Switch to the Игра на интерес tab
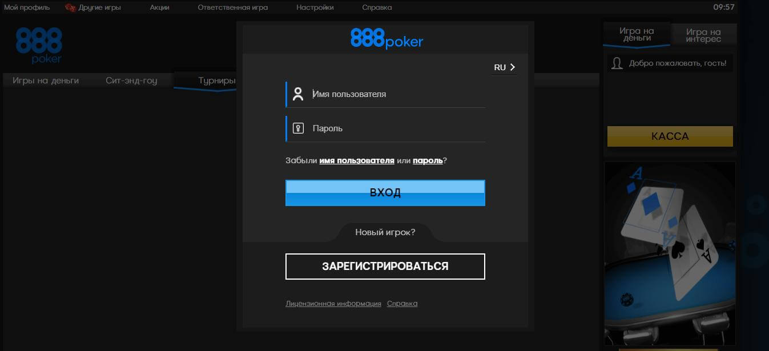The height and width of the screenshot is (351, 769). (703, 35)
